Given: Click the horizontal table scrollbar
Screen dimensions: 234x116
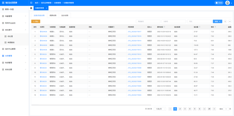Looking at the screenshot, I should (x=91, y=105).
